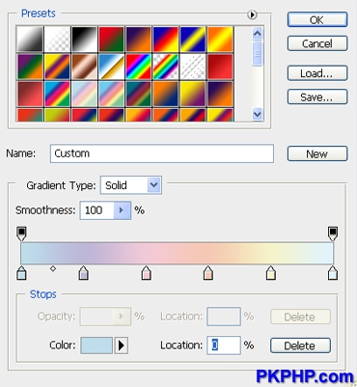Screen dimensions: 357x387
Task: Select the copper gradient preset
Action: (x=84, y=67)
